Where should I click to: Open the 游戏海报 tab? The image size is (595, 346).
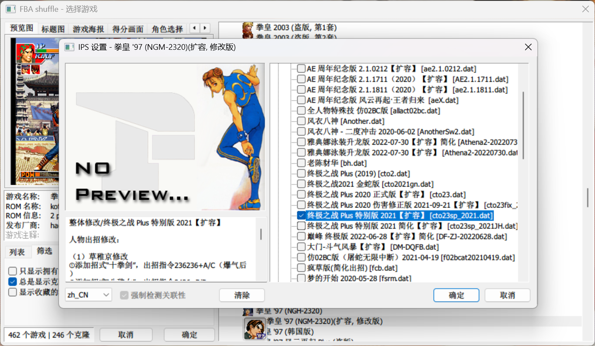point(88,29)
